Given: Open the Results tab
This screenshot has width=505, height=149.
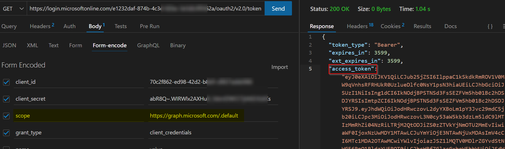Looking at the screenshot, I should [422, 26].
